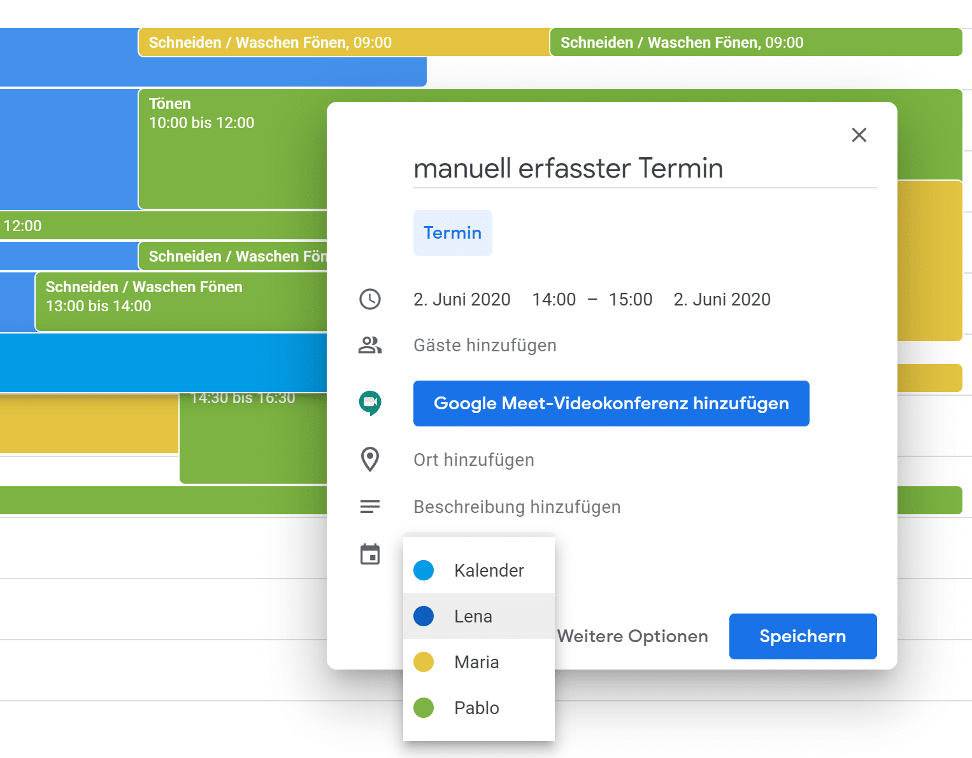Viewport: 972px width, 758px height.
Task: Open the end time 15:00 selector
Action: click(x=631, y=298)
